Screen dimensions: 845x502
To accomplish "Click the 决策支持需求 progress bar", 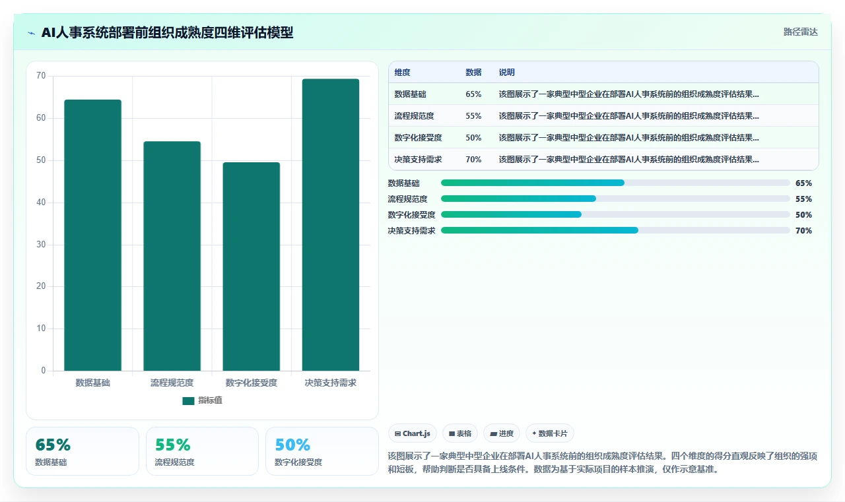I will [615, 230].
